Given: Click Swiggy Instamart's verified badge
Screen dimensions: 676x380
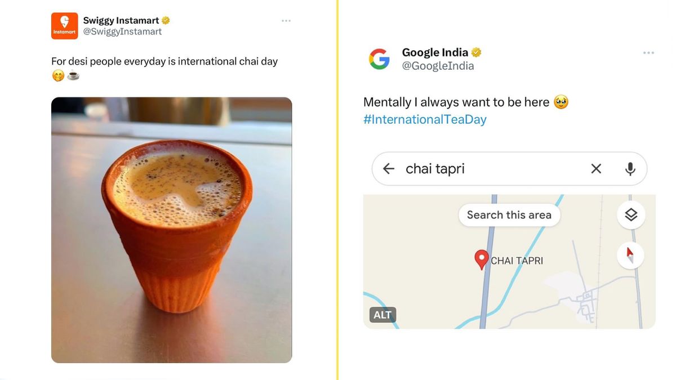Looking at the screenshot, I should click(165, 20).
